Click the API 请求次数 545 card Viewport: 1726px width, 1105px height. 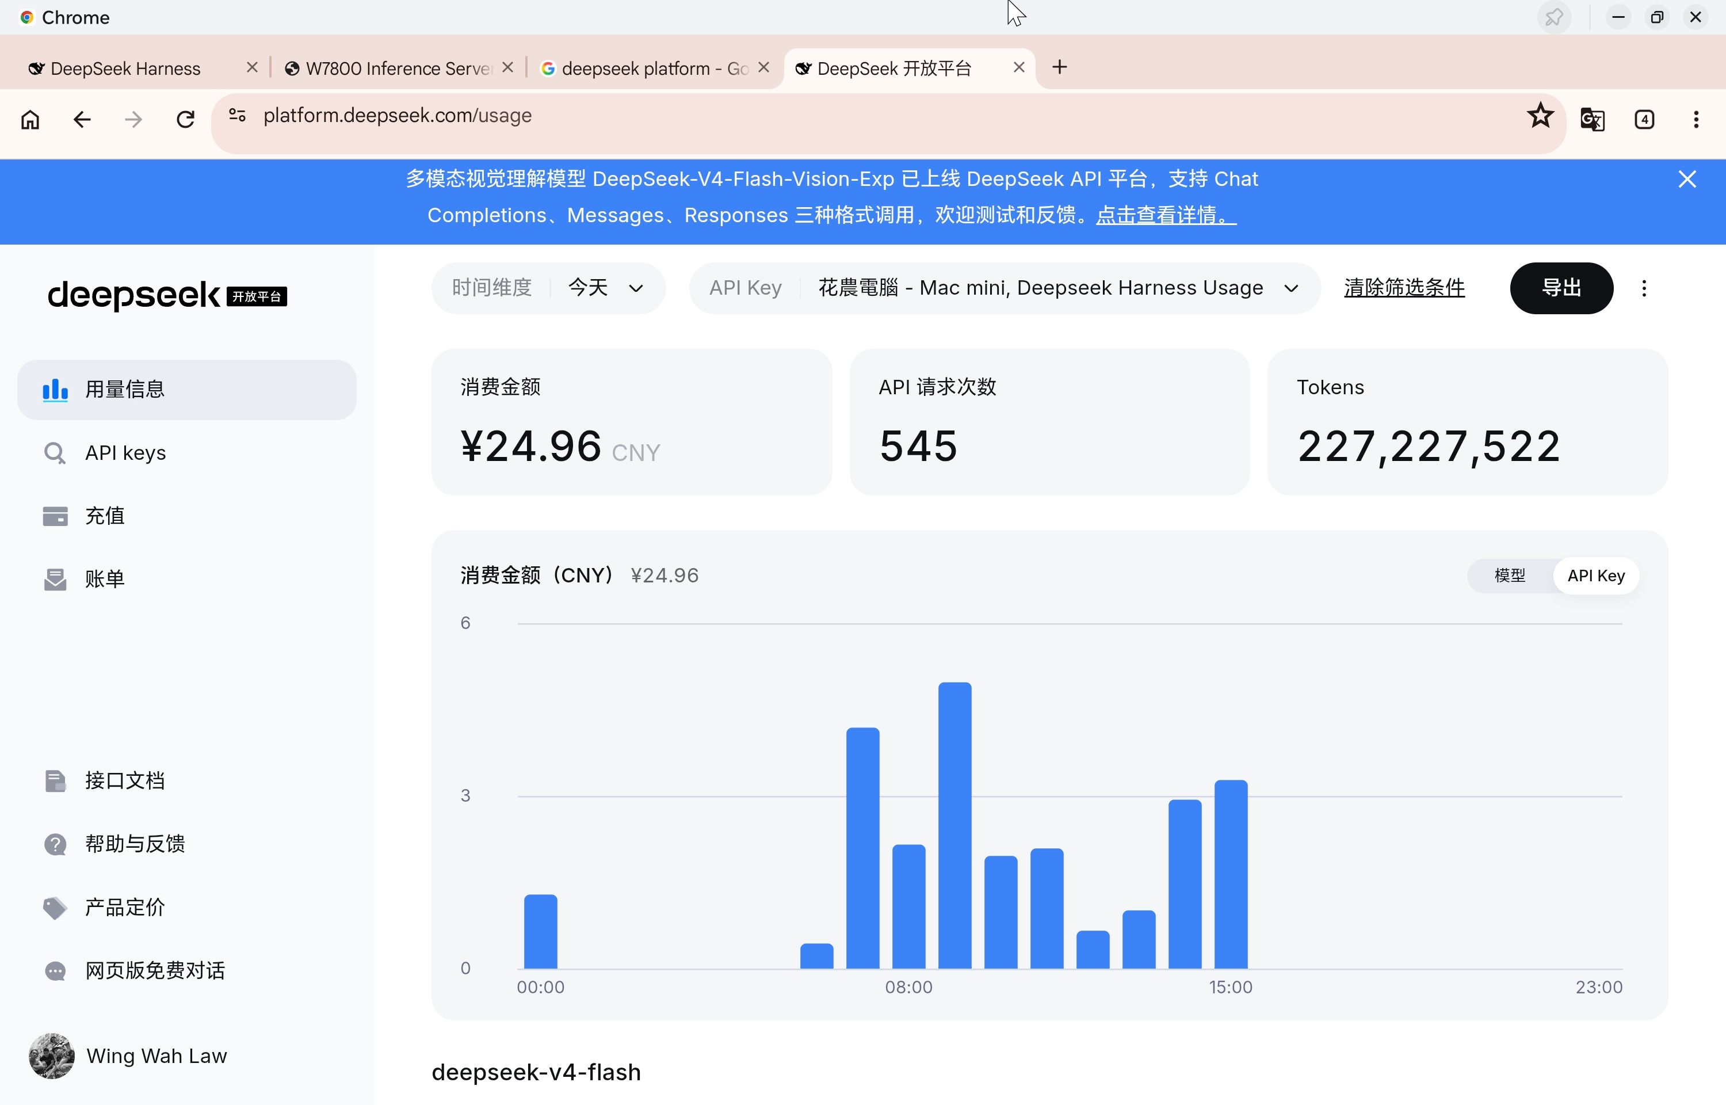click(x=1050, y=422)
